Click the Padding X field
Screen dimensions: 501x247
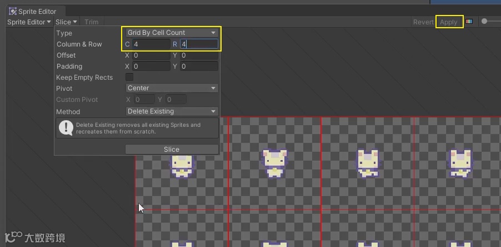(151, 66)
